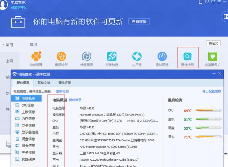Screen dimensions: 228x167
Task: Select 硬盘信息 in sidebar
Action: click(x=26, y=139)
